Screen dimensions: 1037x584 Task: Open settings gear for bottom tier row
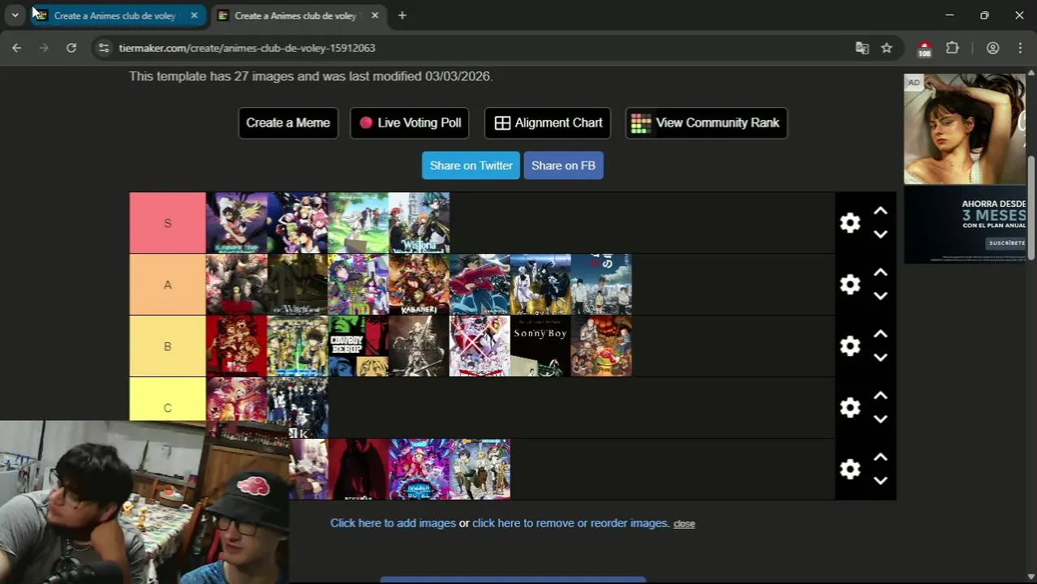pyautogui.click(x=850, y=469)
